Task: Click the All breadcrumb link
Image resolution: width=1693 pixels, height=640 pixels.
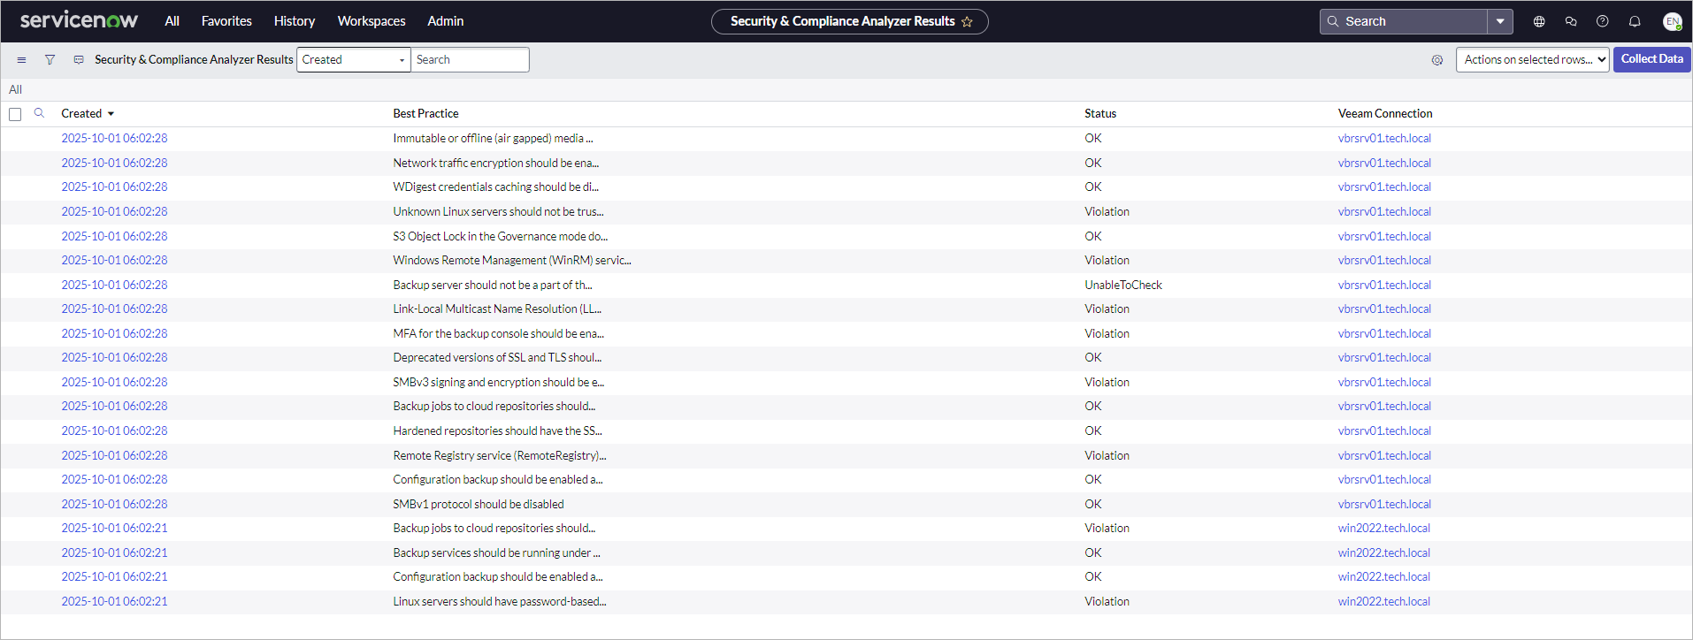Action: (15, 89)
